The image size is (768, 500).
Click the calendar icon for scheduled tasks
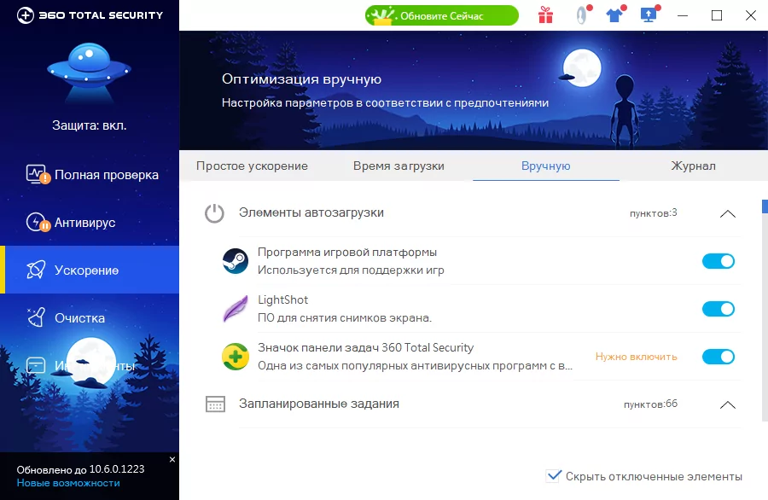point(215,404)
